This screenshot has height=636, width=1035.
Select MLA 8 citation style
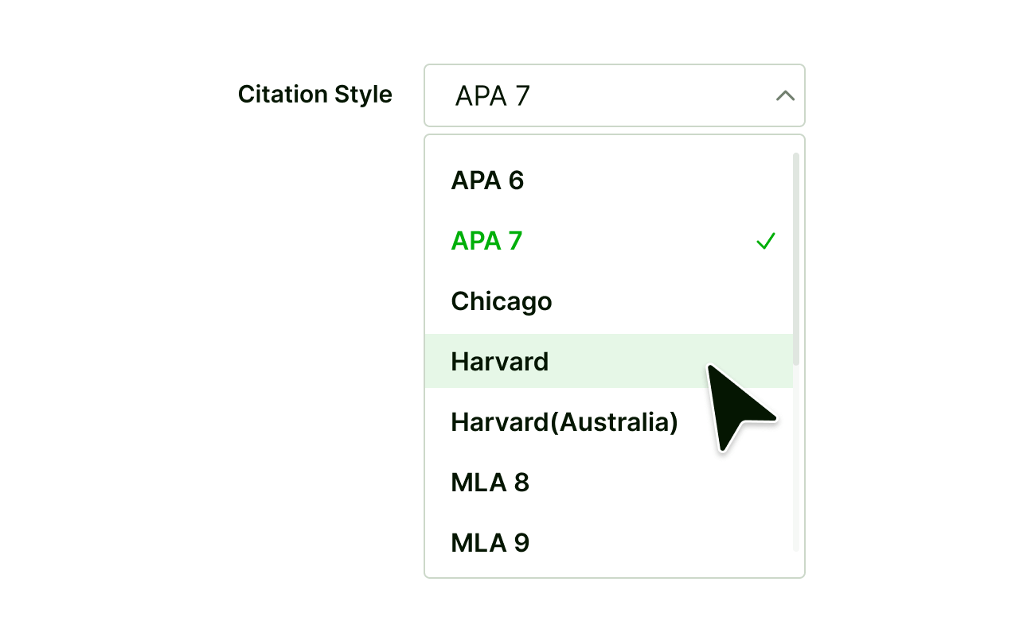490,483
